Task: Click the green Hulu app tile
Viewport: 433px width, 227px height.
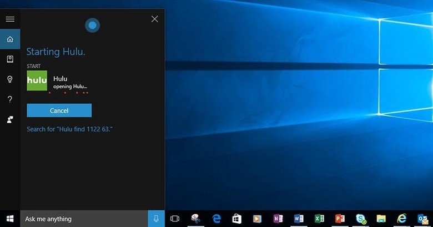Action: click(37, 80)
